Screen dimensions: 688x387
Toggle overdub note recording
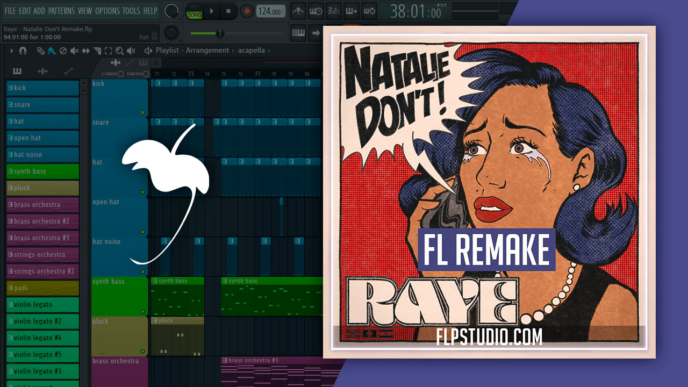(351, 11)
